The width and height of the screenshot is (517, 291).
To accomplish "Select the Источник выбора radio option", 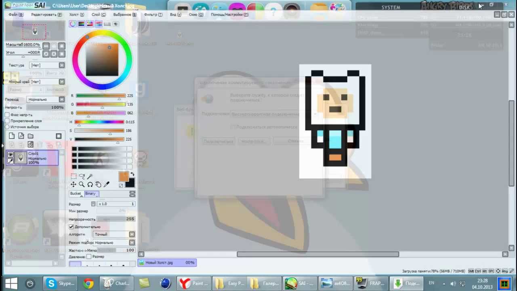I will pos(7,127).
